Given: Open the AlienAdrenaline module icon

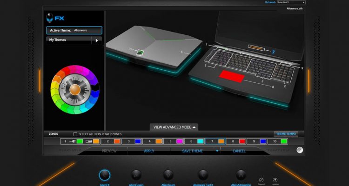Looking at the screenshot, I should (x=241, y=175).
